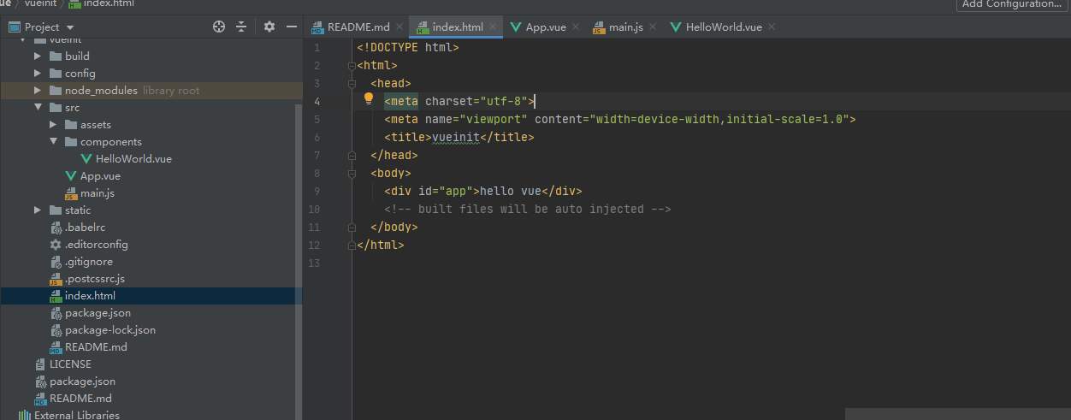
Task: Click the config folder name
Action: pyautogui.click(x=80, y=74)
